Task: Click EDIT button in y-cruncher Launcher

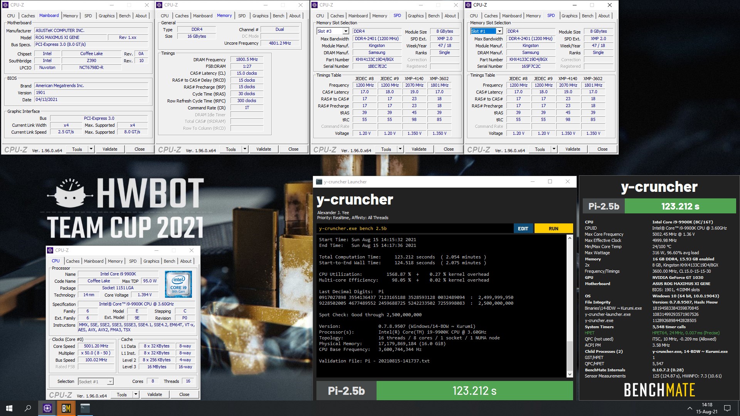Action: (x=523, y=228)
